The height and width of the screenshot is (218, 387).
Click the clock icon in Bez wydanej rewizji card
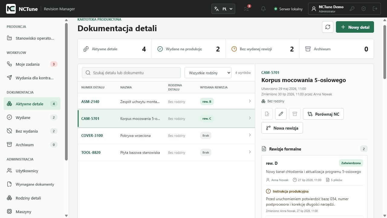pos(234,49)
